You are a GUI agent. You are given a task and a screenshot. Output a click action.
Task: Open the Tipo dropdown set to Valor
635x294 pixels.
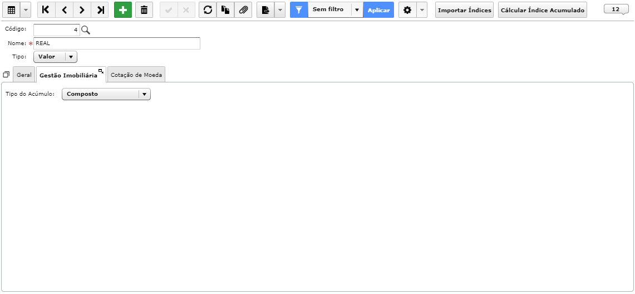pos(55,57)
